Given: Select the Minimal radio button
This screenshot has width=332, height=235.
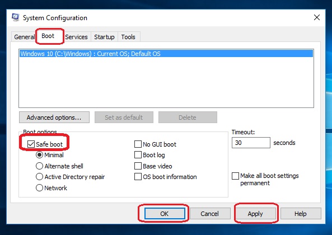Looking at the screenshot, I should click(39, 155).
